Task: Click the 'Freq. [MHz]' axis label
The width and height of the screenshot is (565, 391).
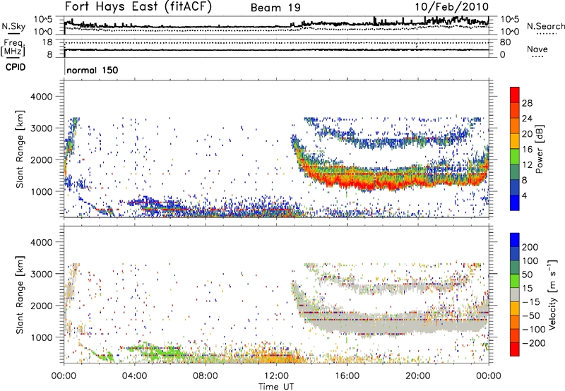Action: tap(13, 48)
